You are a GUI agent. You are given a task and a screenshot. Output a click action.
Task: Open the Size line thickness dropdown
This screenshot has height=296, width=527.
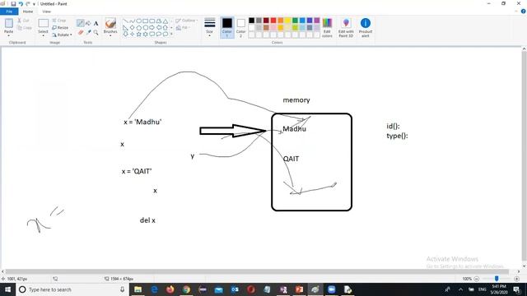pyautogui.click(x=209, y=27)
